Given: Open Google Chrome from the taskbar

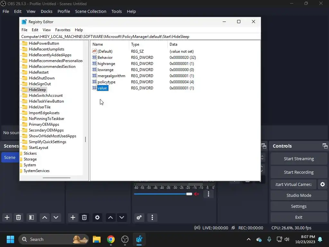Looking at the screenshot, I should [x=111, y=239].
